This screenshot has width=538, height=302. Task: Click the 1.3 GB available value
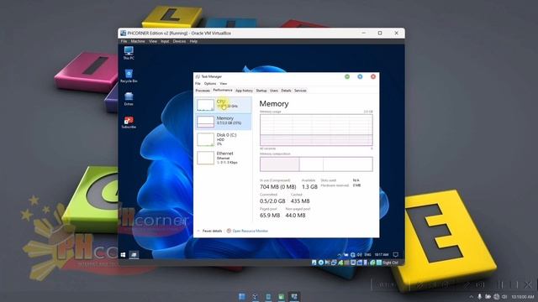coord(309,186)
